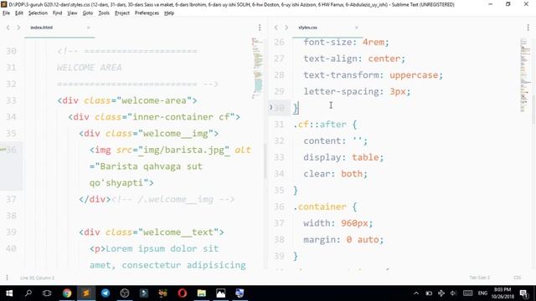Change CSS syntax in status bar

click(x=517, y=278)
